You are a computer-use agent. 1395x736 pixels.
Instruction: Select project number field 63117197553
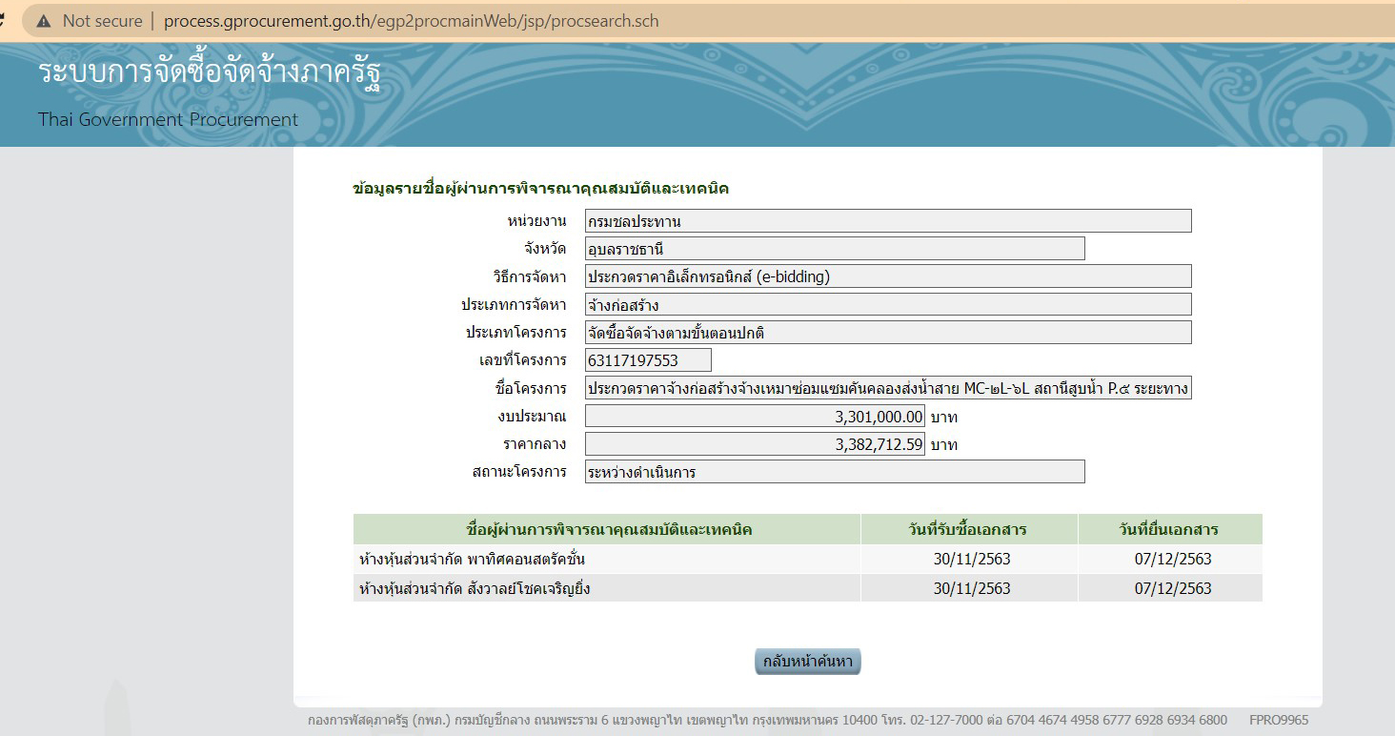pyautogui.click(x=648, y=360)
